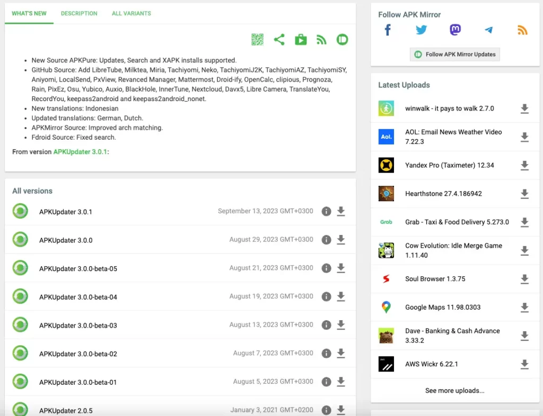Open the APKUpdater 3.0.1 version page
The height and width of the screenshot is (416, 543).
65,212
